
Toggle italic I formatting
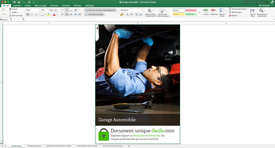point(32,14)
